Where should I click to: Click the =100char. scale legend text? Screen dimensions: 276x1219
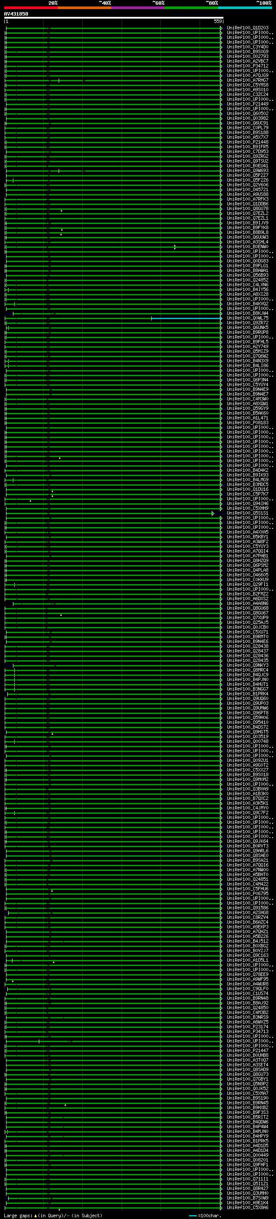[210, 1216]
